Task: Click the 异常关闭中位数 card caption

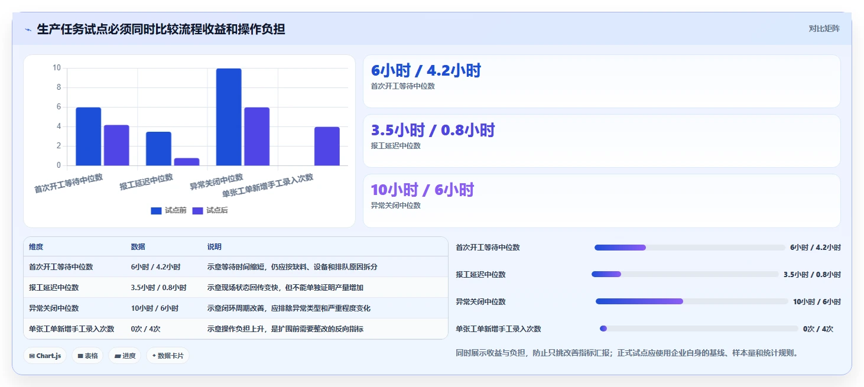Action: click(396, 206)
